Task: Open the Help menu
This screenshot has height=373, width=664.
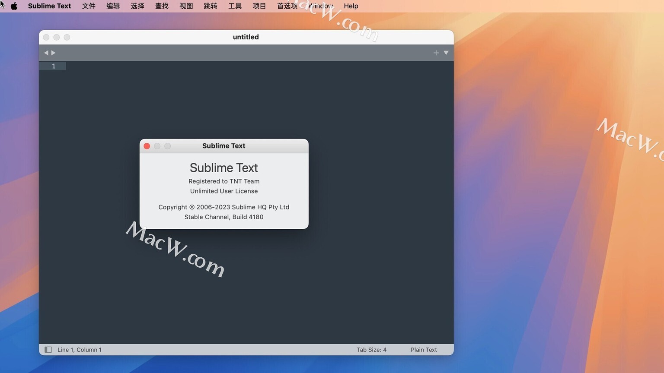Action: tap(351, 6)
